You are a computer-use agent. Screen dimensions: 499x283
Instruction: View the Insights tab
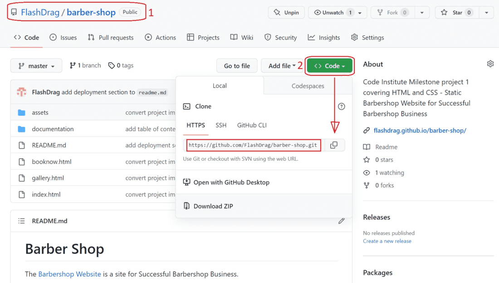coord(324,38)
